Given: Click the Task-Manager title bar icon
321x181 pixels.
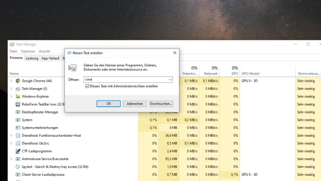Looking at the screenshot, I should pyautogui.click(x=12, y=44).
